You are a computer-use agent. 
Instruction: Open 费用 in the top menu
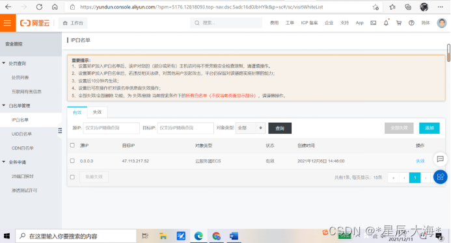point(274,23)
